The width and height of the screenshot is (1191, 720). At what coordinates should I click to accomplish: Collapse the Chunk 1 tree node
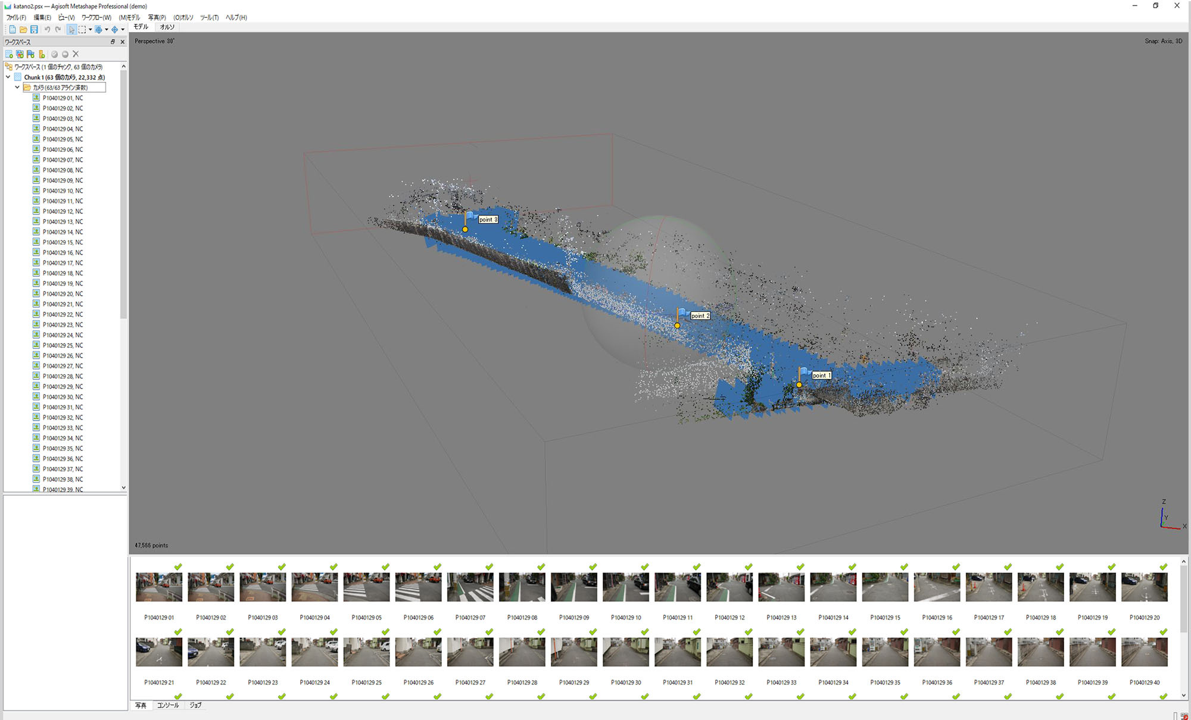8,77
